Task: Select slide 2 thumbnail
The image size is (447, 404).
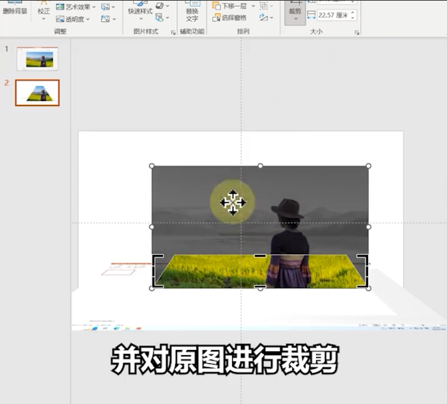Action: click(37, 93)
